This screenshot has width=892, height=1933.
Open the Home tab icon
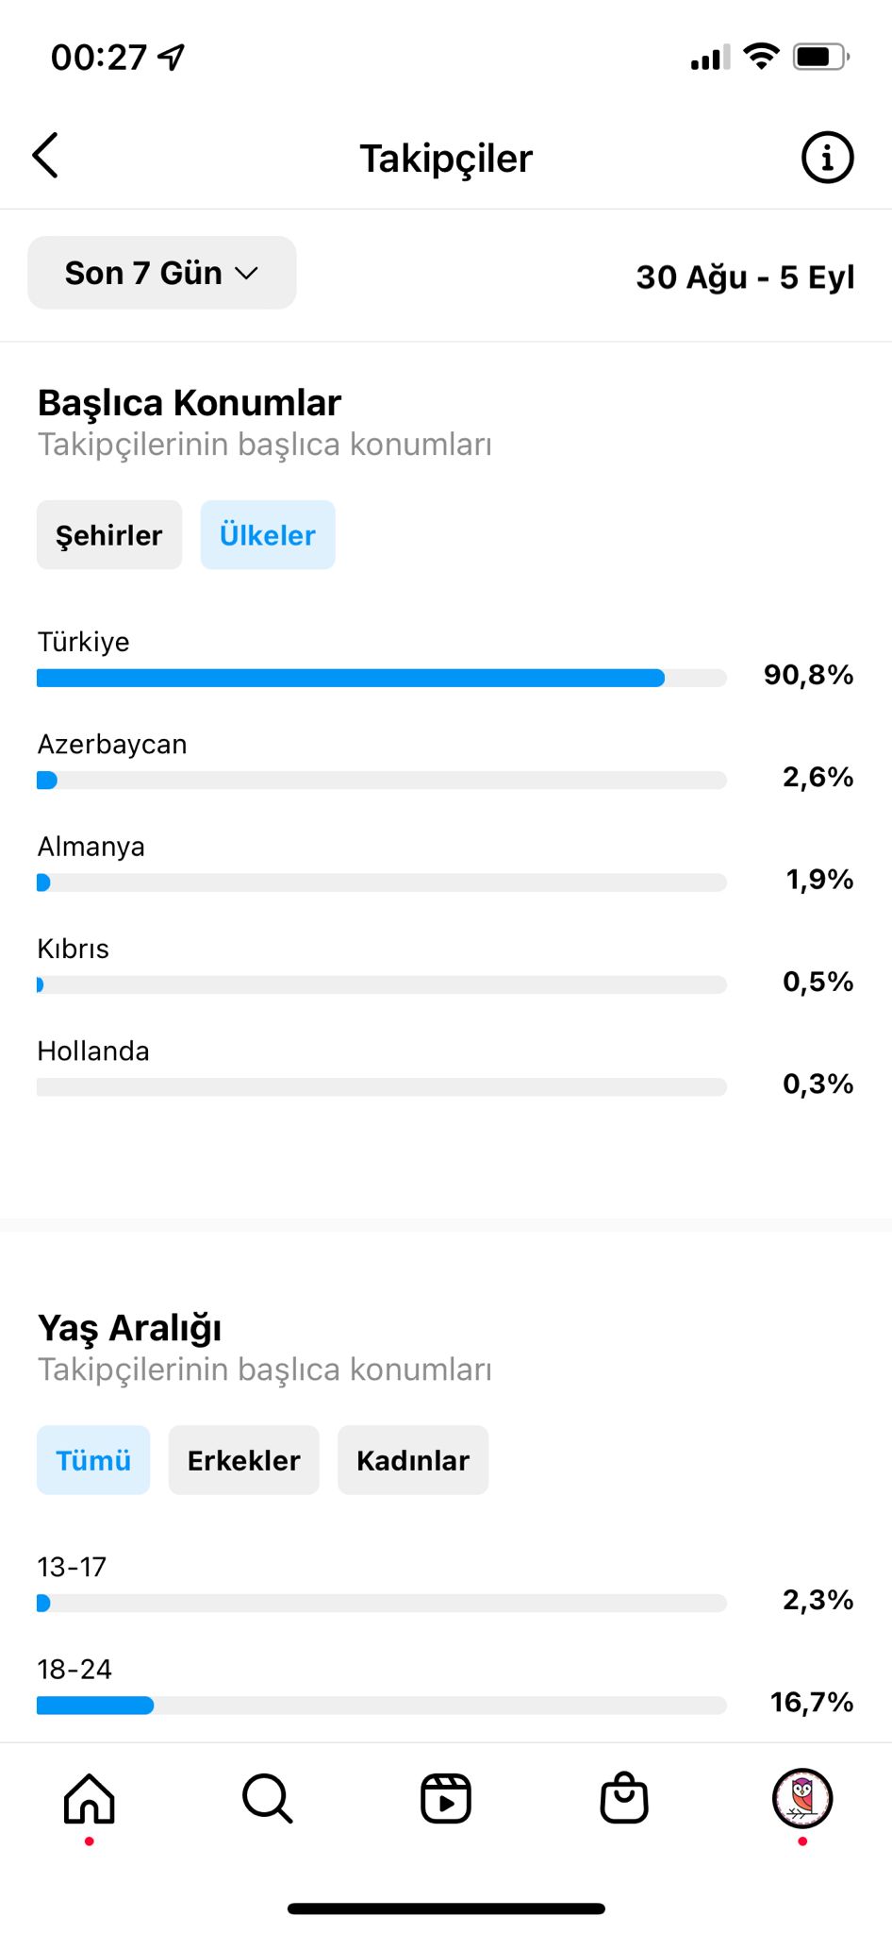click(90, 1798)
